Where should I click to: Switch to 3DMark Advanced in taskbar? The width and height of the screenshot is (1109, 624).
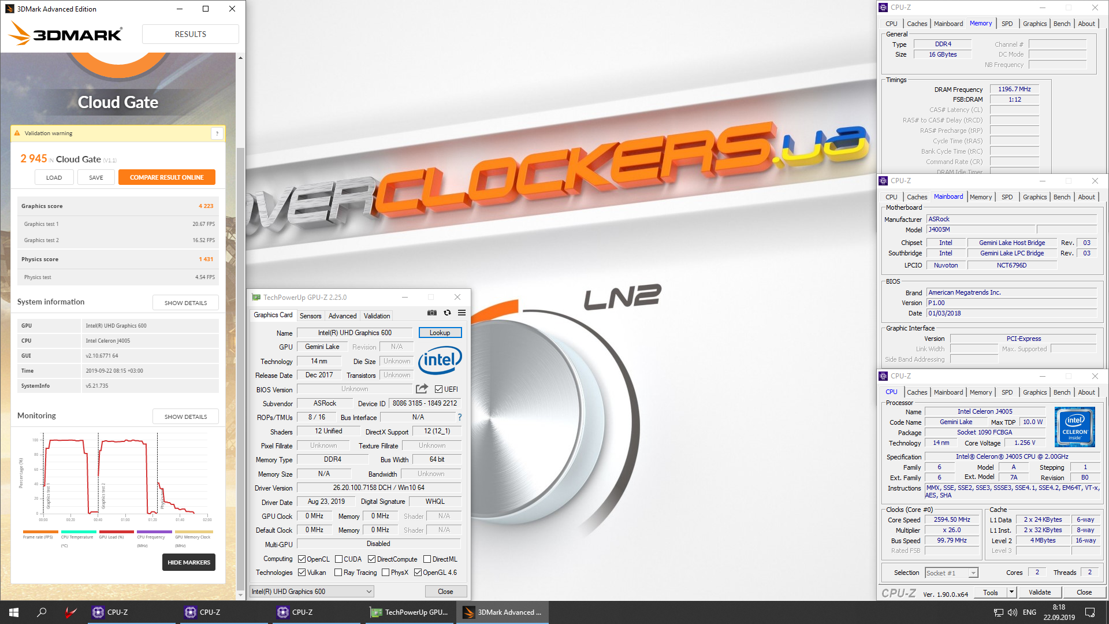[503, 612]
